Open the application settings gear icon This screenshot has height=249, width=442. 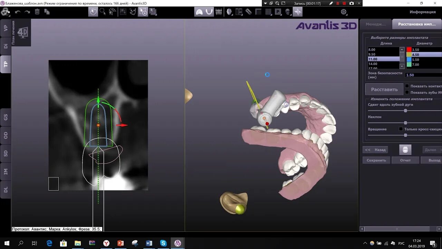(x=343, y=11)
